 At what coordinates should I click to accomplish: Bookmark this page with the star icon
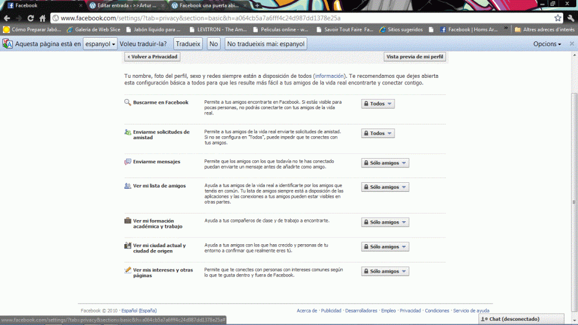557,18
